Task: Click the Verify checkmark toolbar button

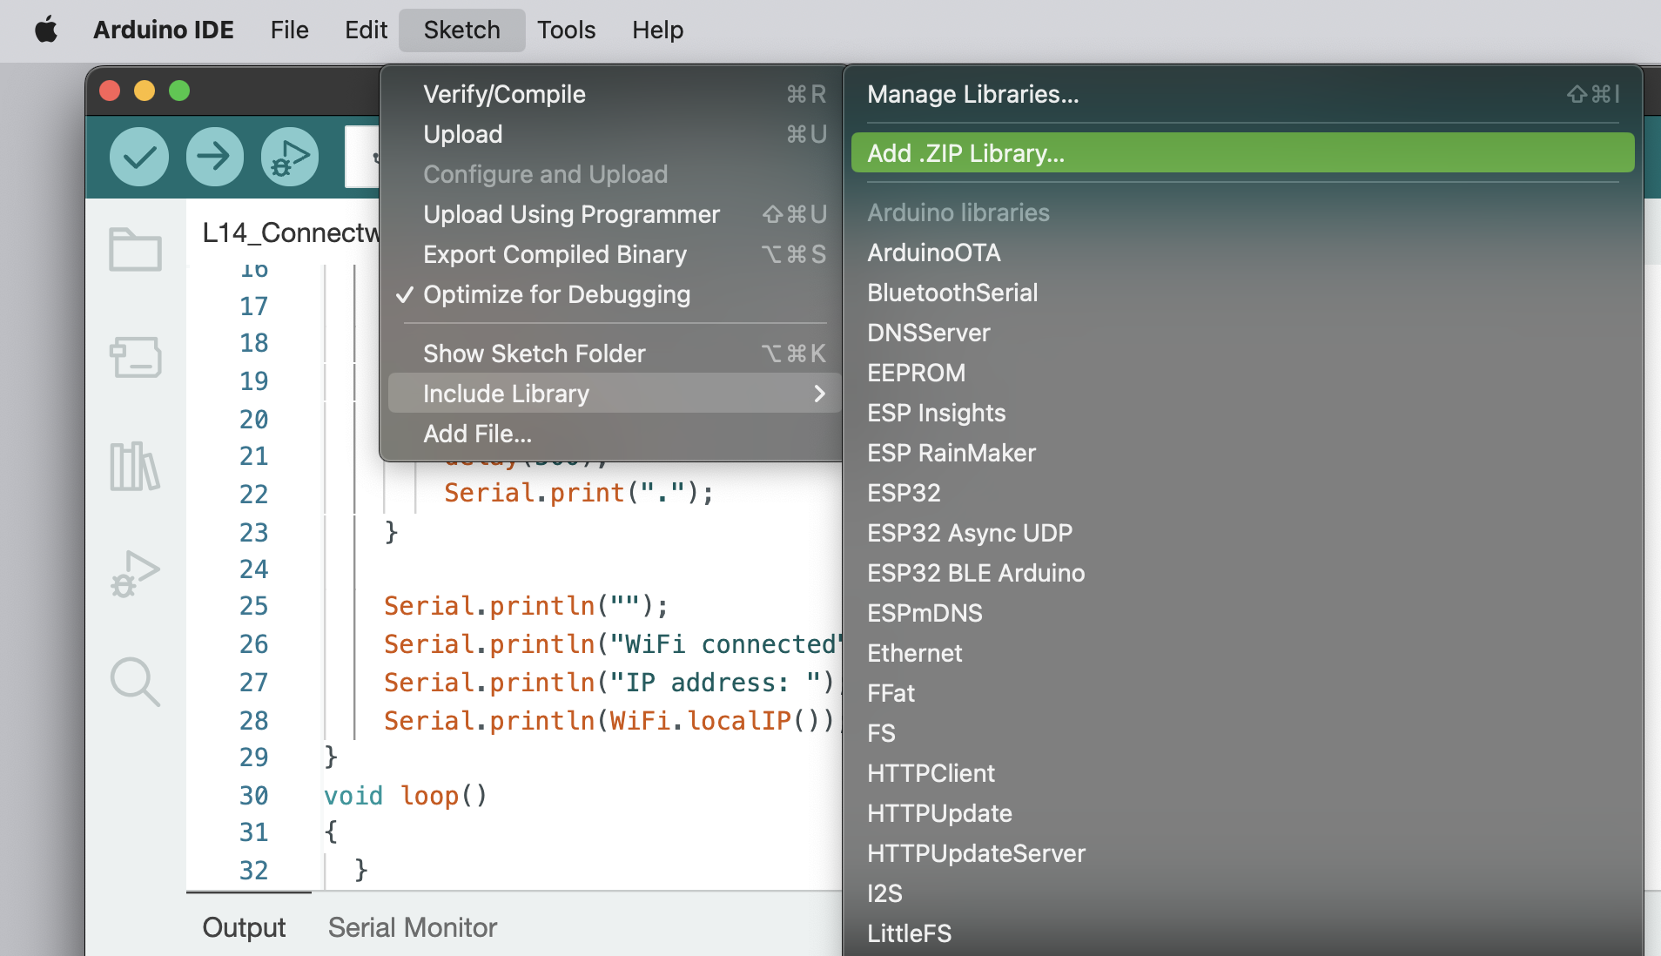Action: 139,157
